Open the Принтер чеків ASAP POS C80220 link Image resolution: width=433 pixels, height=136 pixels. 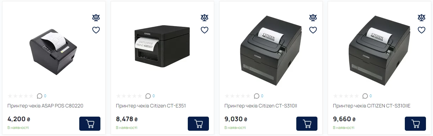[45, 106]
